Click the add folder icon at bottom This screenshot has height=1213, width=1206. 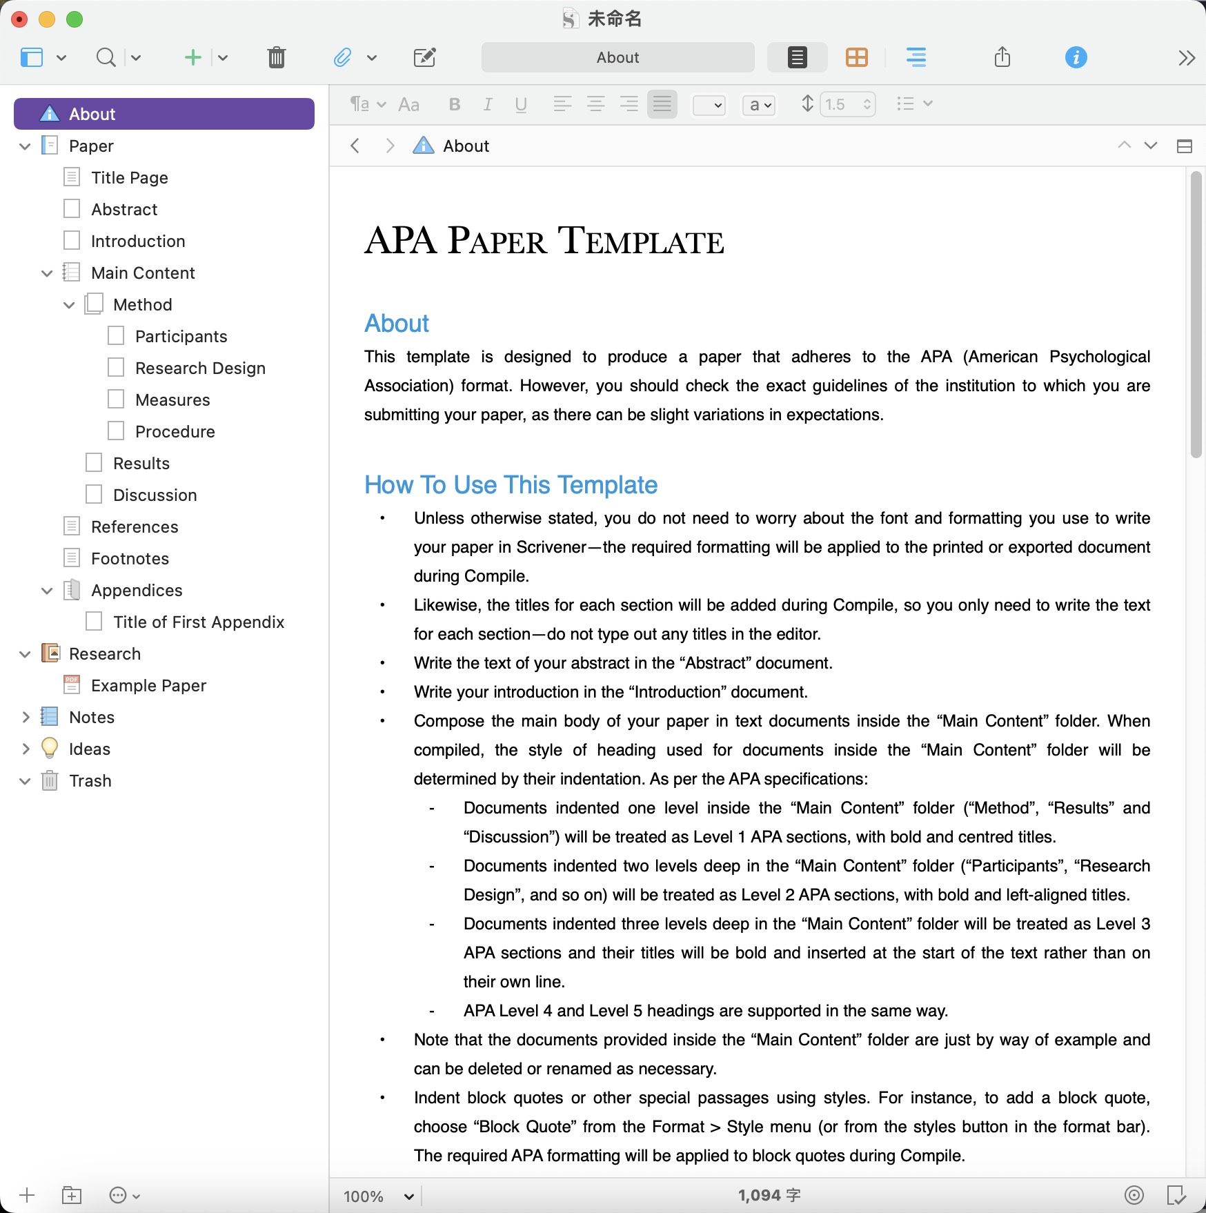(x=72, y=1195)
